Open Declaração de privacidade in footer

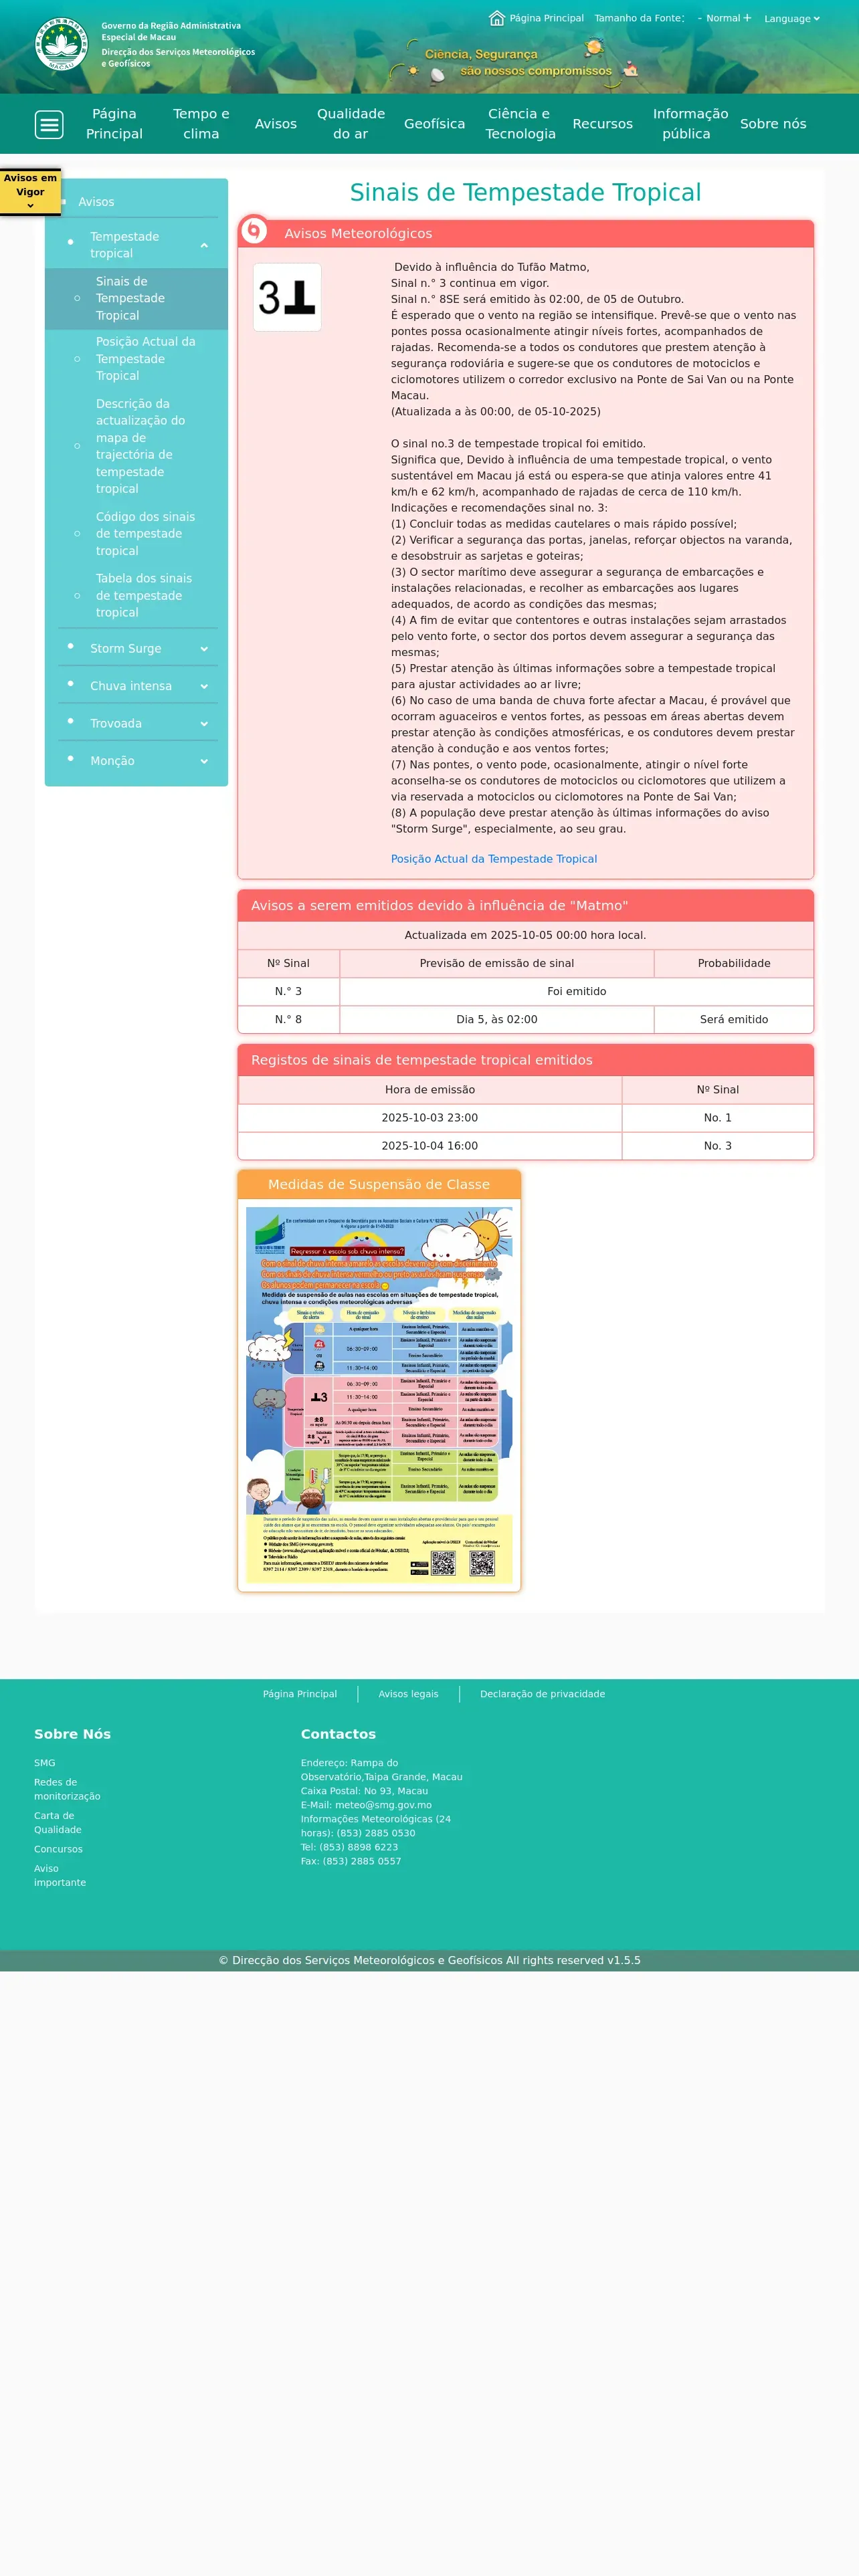point(542,1694)
